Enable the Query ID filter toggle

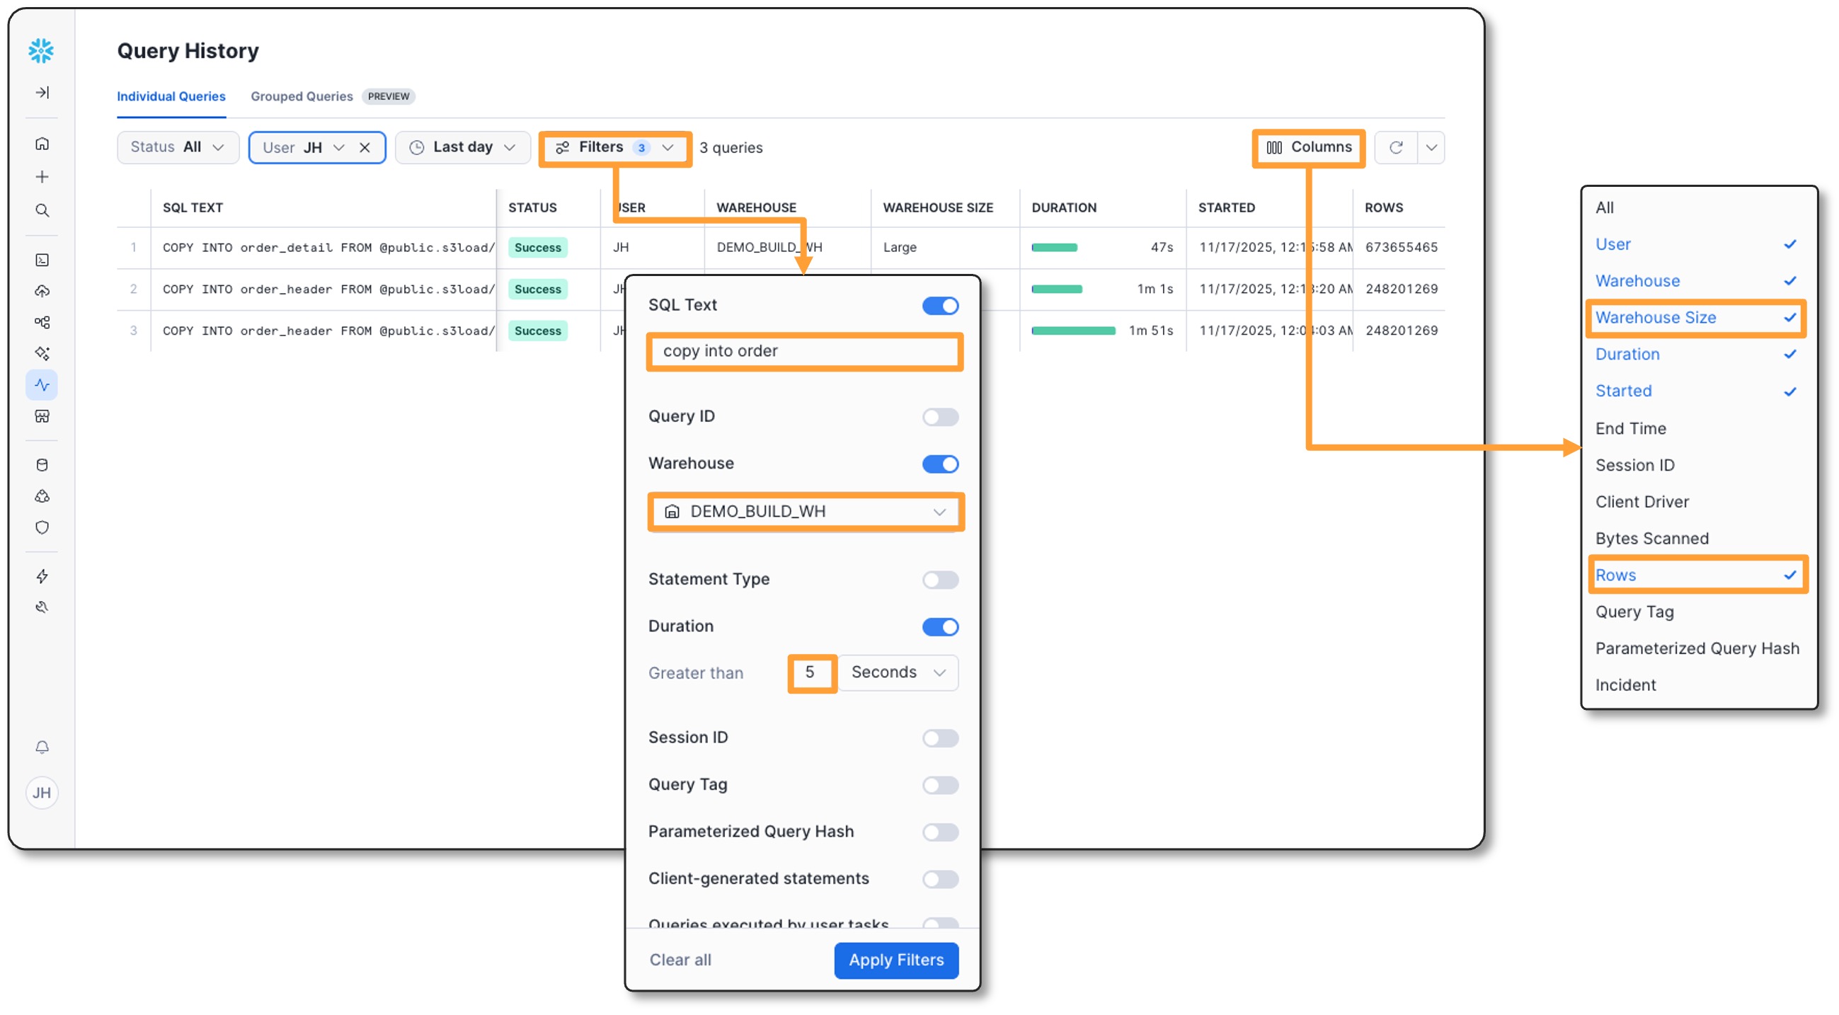(x=940, y=418)
